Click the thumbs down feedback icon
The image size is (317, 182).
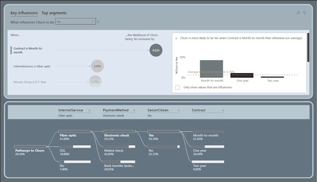pyautogui.click(x=304, y=13)
